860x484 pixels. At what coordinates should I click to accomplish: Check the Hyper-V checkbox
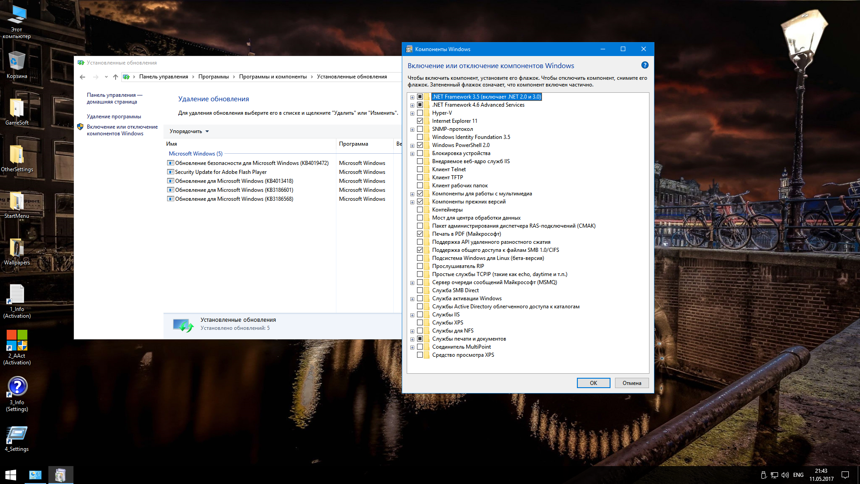click(420, 113)
